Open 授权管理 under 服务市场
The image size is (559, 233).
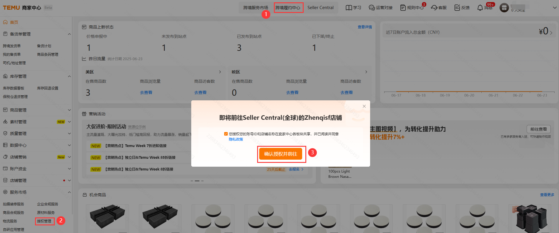click(44, 221)
